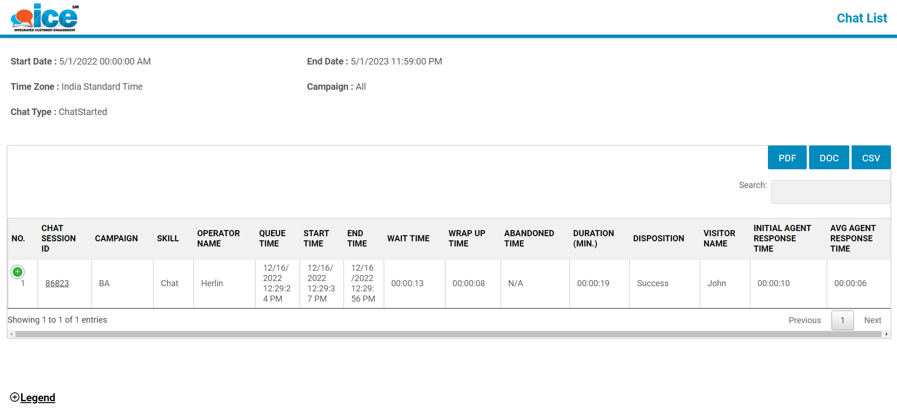The height and width of the screenshot is (412, 897).
Task: Export the chat list as PDF
Action: tap(787, 158)
